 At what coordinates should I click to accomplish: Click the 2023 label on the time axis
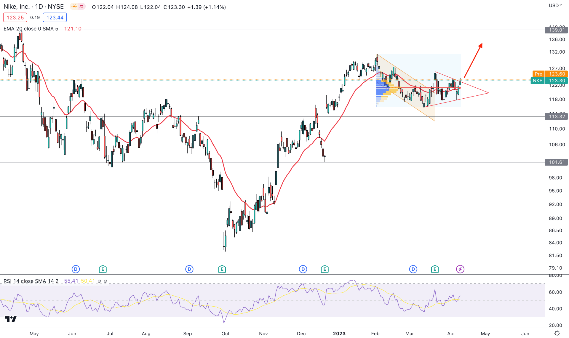click(339, 334)
